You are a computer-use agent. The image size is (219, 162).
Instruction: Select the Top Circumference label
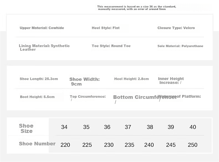88,97
